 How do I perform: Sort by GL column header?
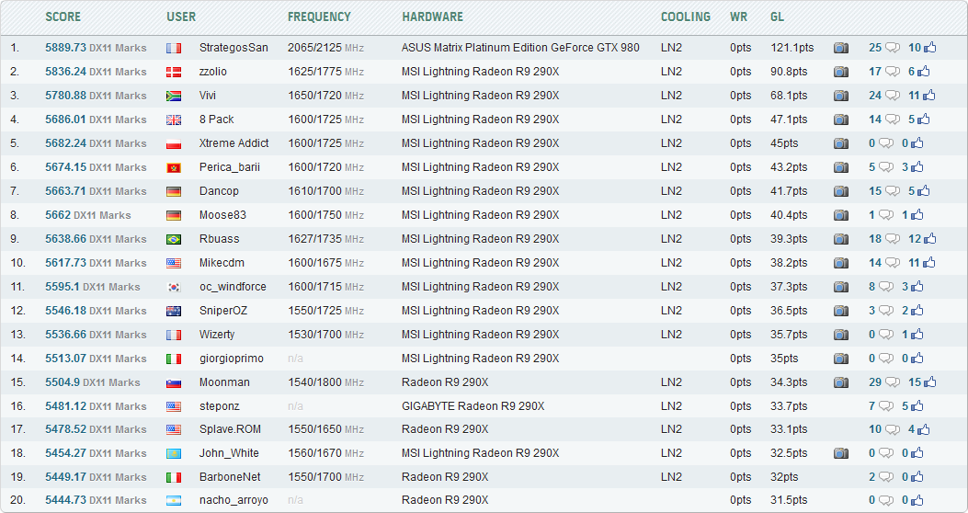click(777, 17)
